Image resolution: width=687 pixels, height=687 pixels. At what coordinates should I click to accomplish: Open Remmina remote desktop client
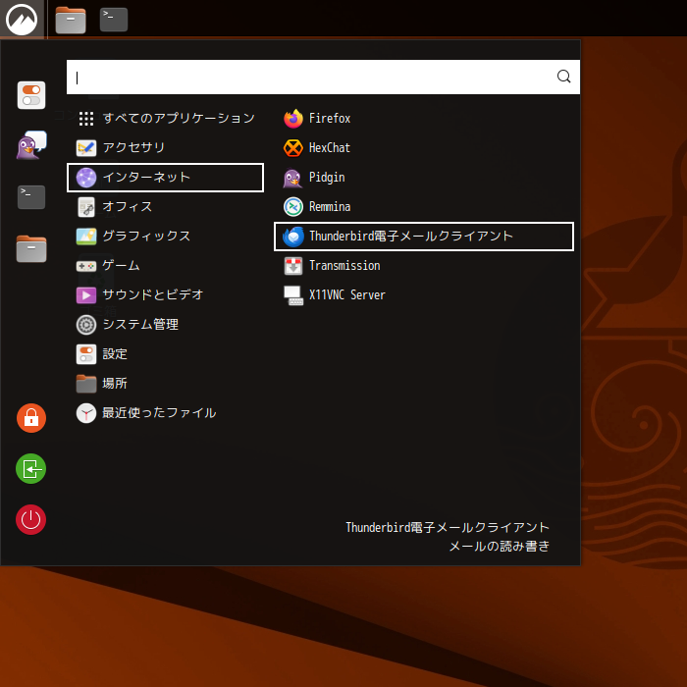(x=423, y=207)
